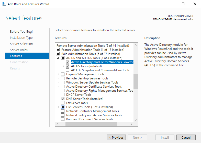The width and height of the screenshot is (201, 143).
Task: Check the Hyper-V Management Tools checkbox
Action: pyautogui.click(x=63, y=74)
